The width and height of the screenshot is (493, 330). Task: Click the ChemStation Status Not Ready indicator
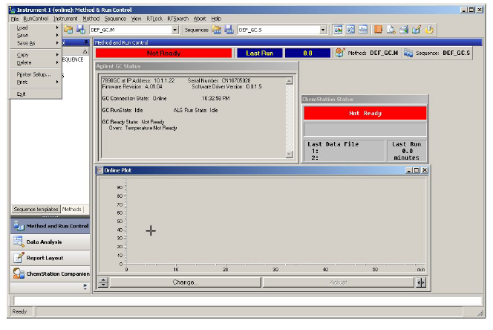tap(365, 113)
